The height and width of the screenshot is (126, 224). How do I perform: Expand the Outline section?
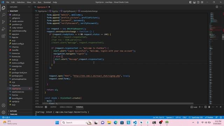(x=20, y=111)
